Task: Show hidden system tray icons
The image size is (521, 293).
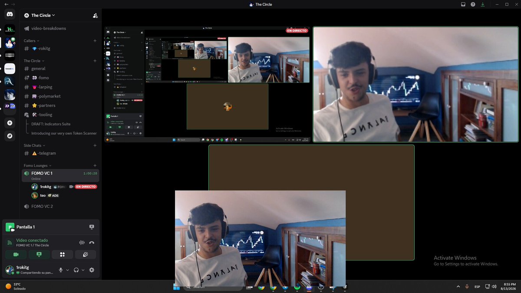Action: tap(458, 286)
